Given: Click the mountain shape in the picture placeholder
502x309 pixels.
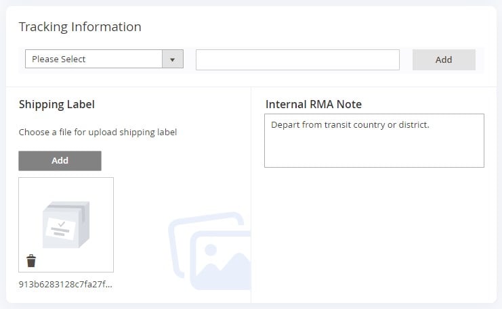Looking at the screenshot, I should tap(224, 268).
